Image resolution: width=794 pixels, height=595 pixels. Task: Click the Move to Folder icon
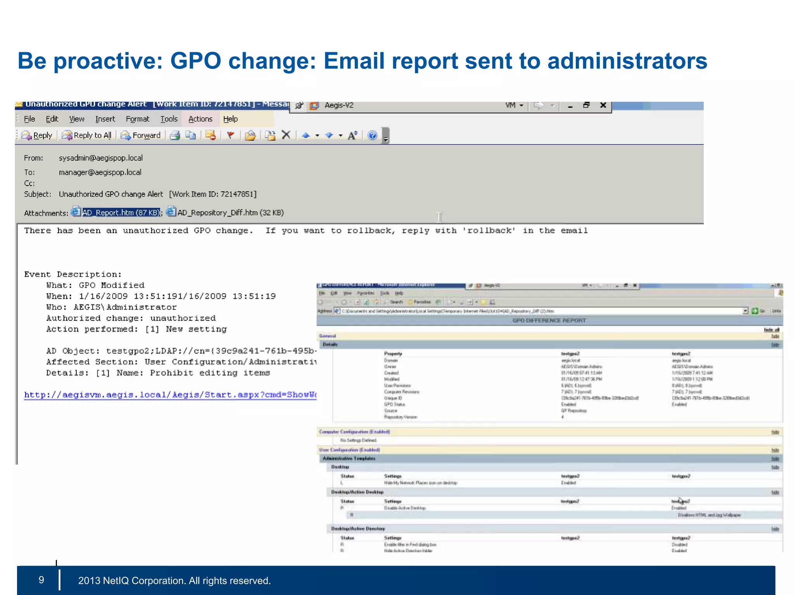pyautogui.click(x=250, y=135)
